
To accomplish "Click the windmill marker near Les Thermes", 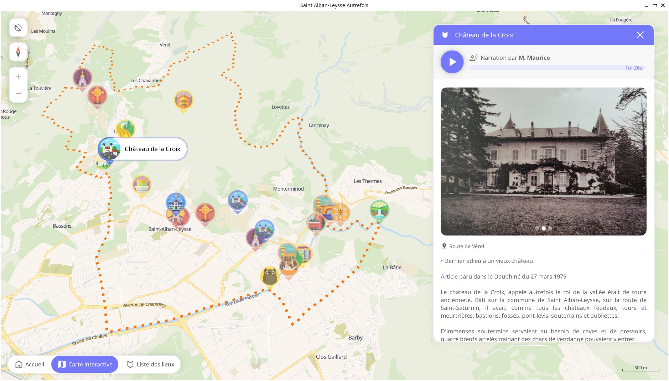I will click(x=341, y=212).
